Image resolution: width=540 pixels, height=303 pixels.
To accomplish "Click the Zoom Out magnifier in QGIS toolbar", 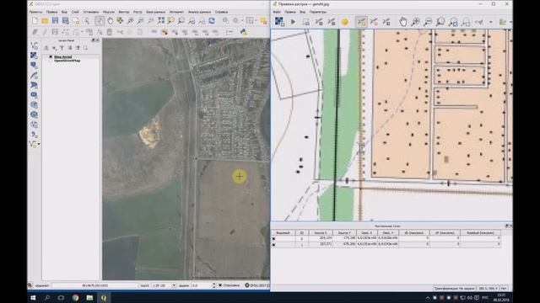I will [x=141, y=21].
